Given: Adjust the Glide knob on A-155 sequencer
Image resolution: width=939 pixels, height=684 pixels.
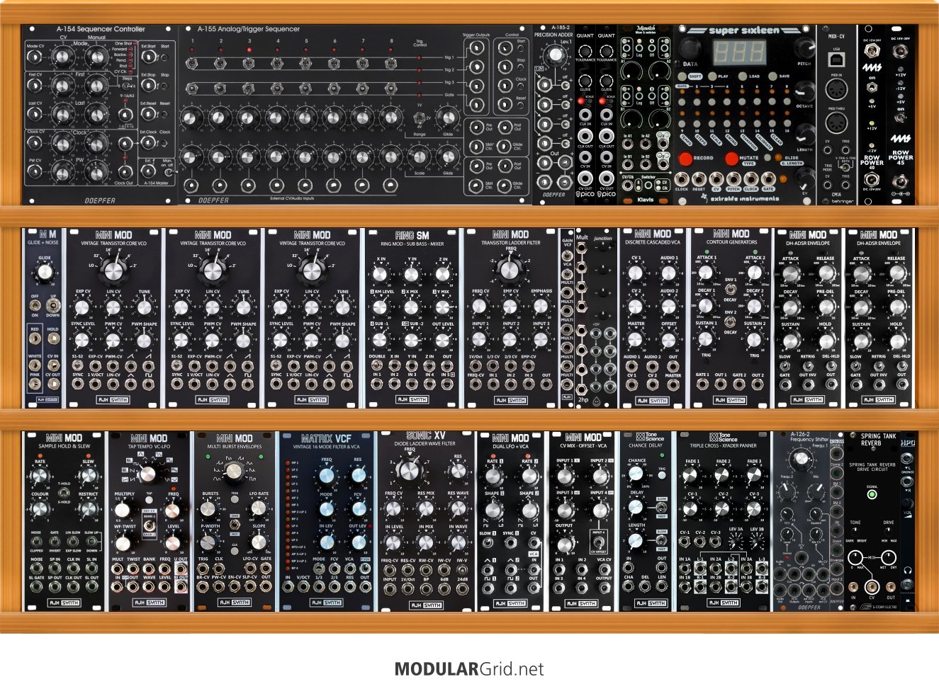Looking at the screenshot, I should click(x=447, y=118).
